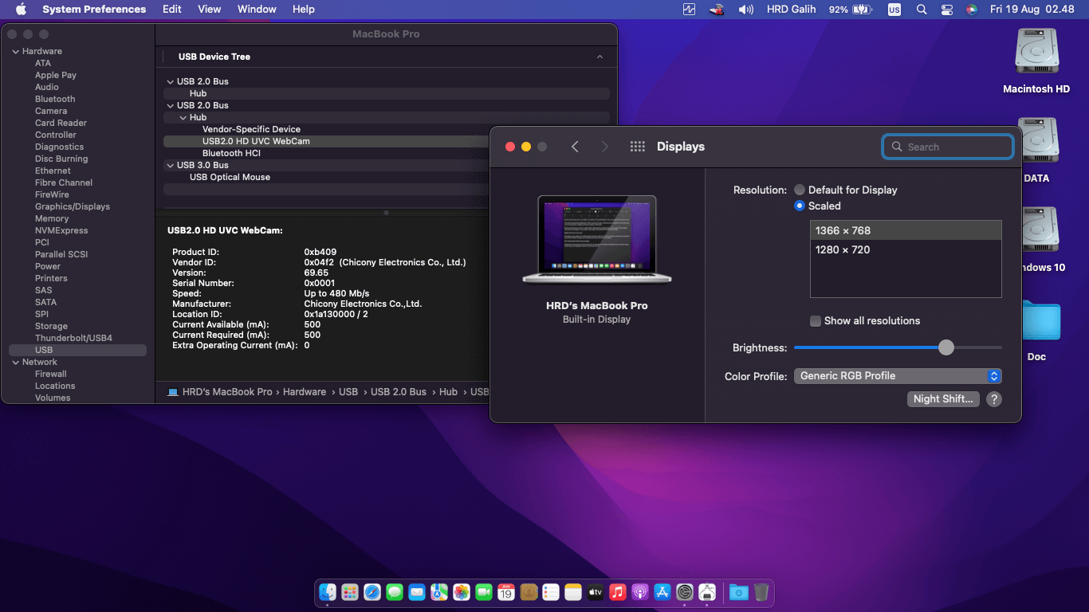Launch Safari from the Dock
This screenshot has height=612, width=1089.
(x=372, y=592)
